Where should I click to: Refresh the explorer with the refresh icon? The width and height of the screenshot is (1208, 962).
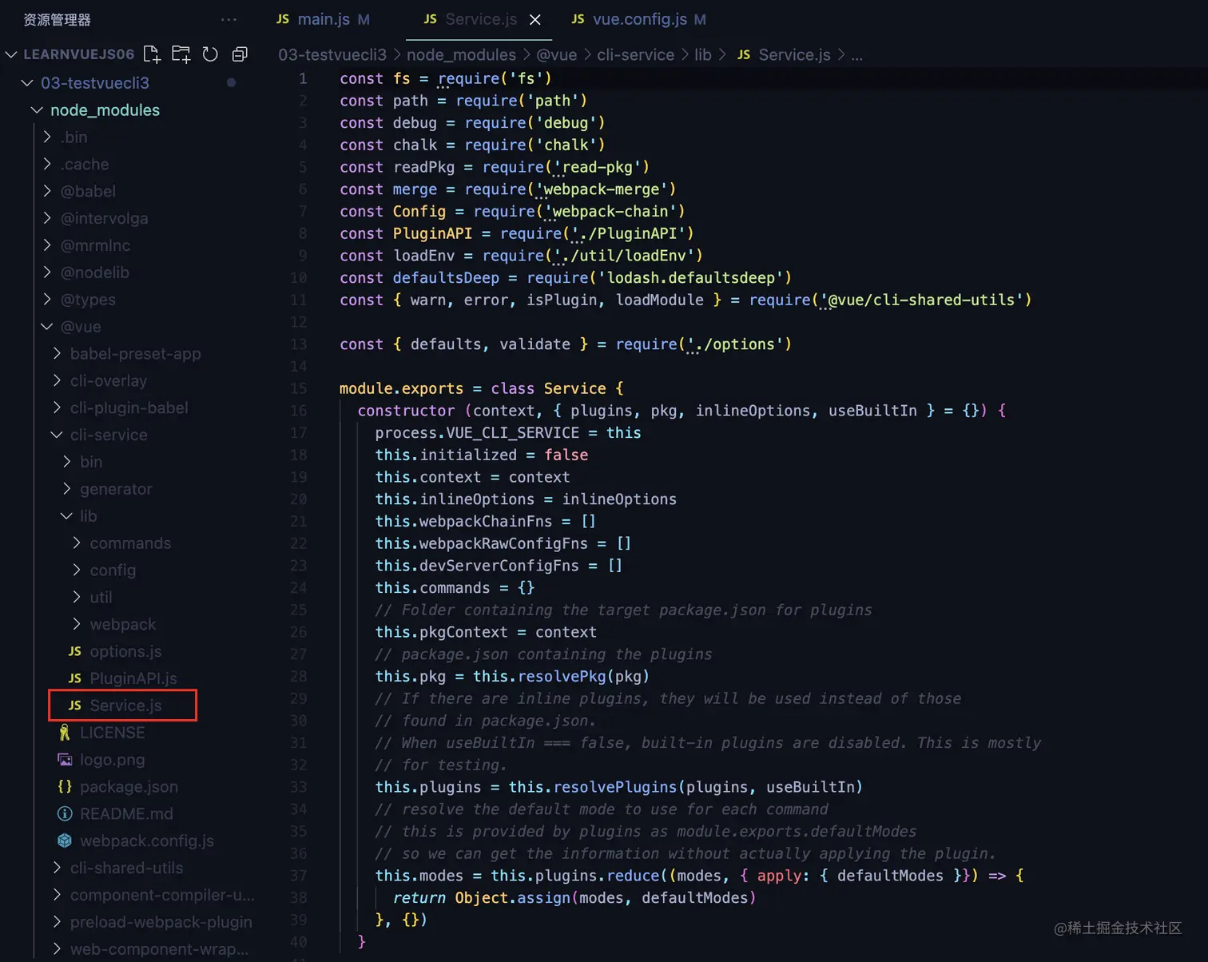tap(210, 54)
